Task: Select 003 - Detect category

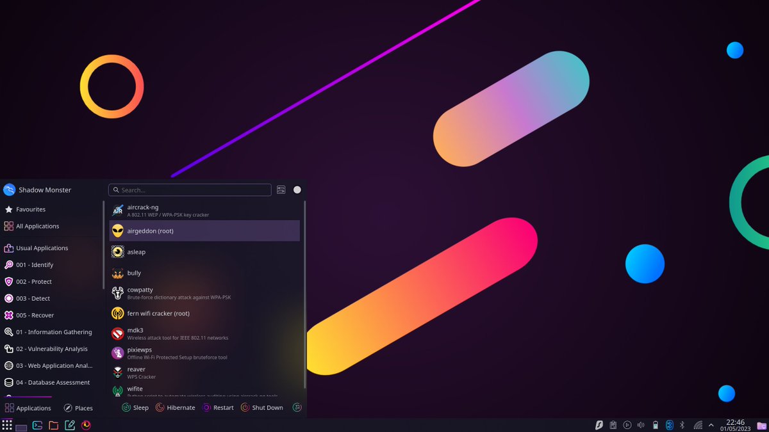Action: point(51,298)
